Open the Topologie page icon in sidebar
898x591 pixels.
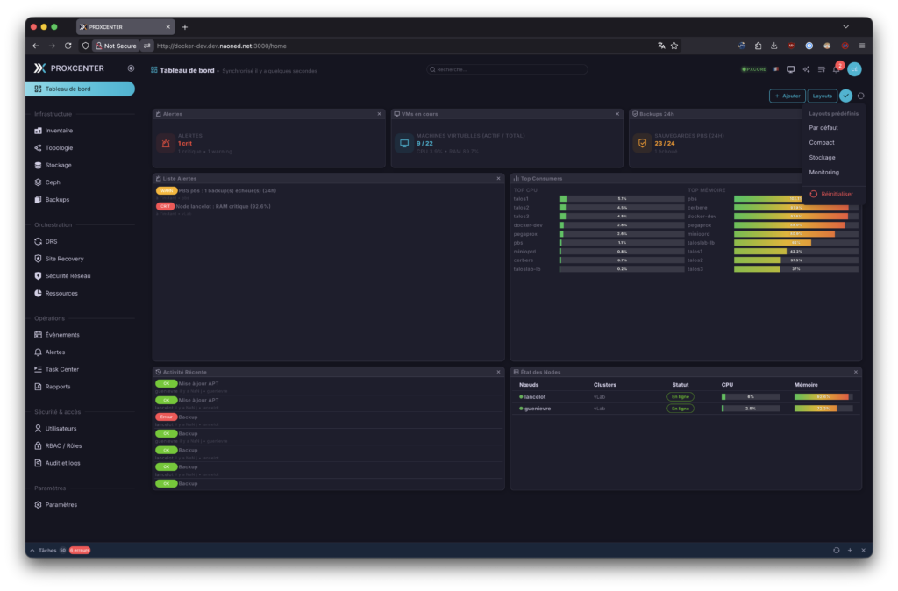pos(38,148)
